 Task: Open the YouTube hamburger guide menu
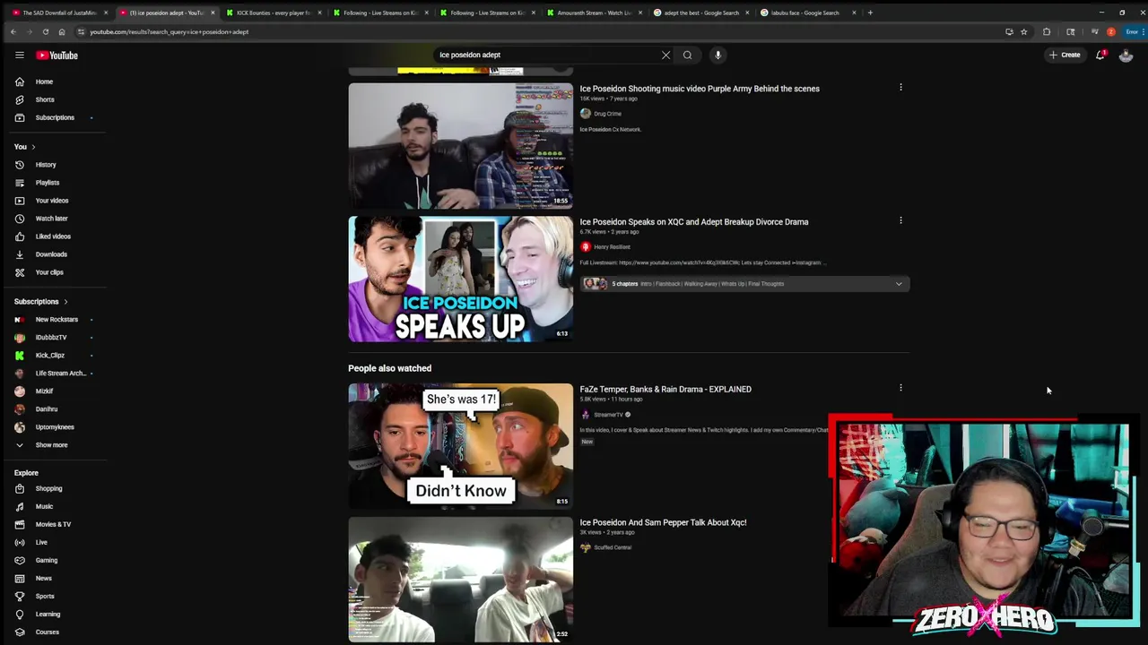[x=19, y=55]
